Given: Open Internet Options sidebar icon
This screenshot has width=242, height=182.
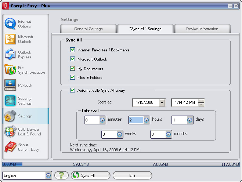Looking at the screenshot, I should coord(10,23).
